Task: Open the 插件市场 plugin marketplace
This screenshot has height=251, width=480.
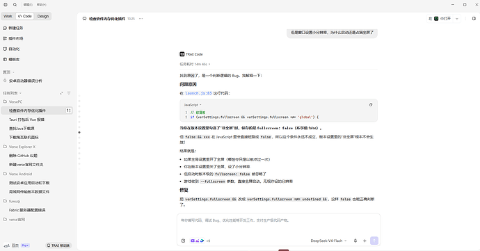Action: tap(13, 38)
